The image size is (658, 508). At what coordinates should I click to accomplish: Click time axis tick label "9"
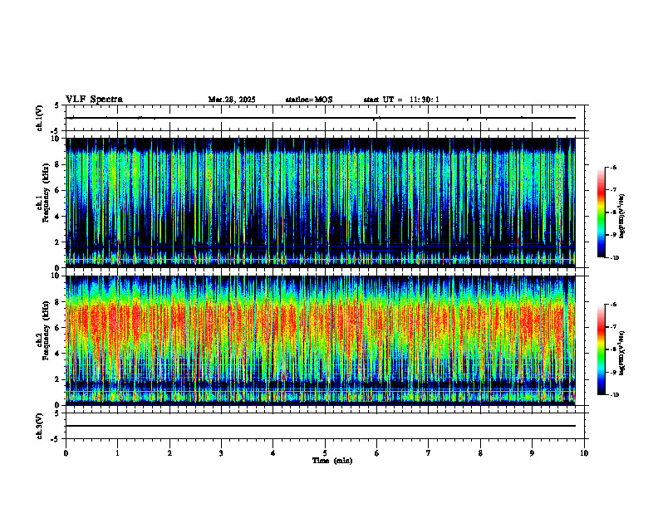[x=532, y=453]
